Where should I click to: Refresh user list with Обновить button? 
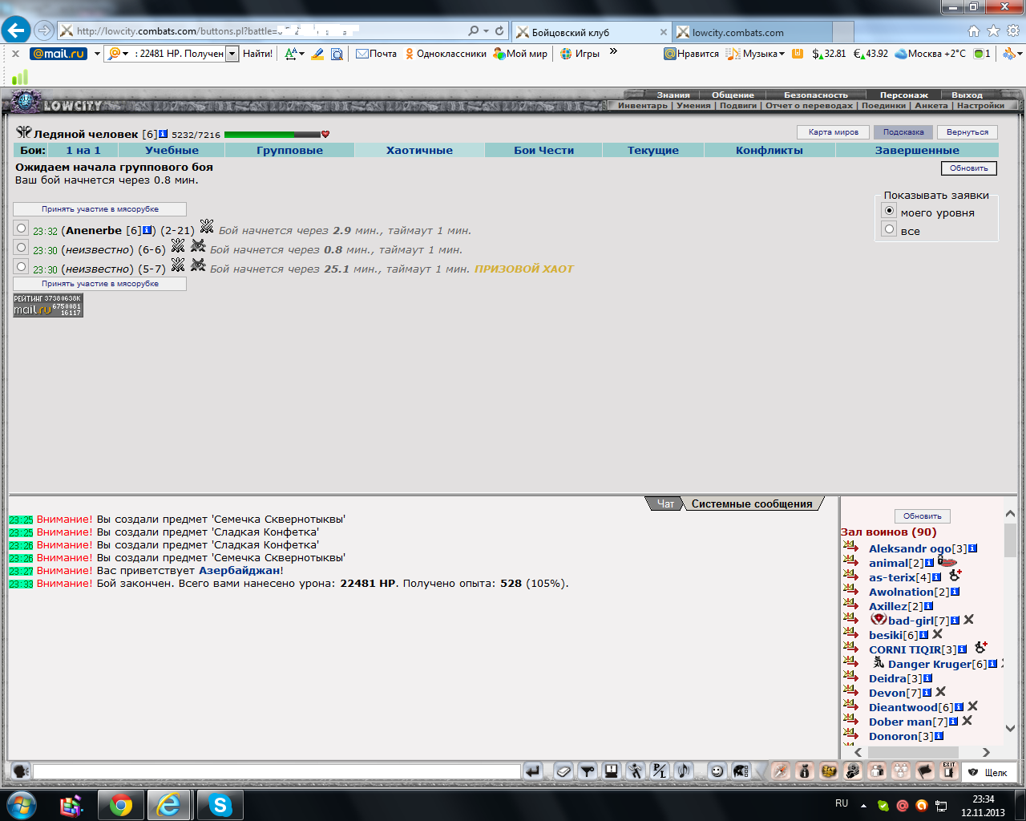click(x=923, y=516)
